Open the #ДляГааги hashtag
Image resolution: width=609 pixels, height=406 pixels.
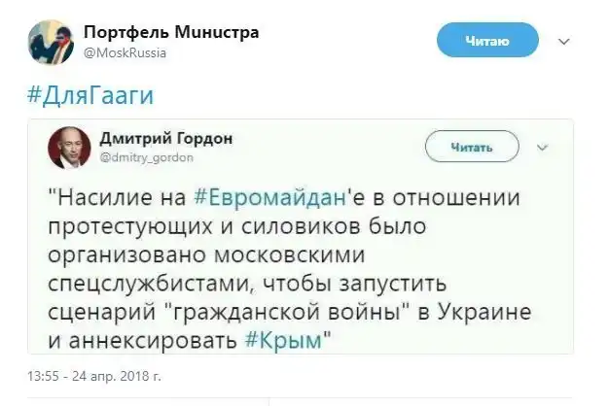(87, 96)
